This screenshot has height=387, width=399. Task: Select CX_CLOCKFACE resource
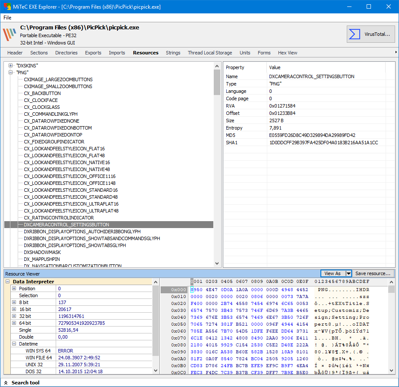pos(41,100)
